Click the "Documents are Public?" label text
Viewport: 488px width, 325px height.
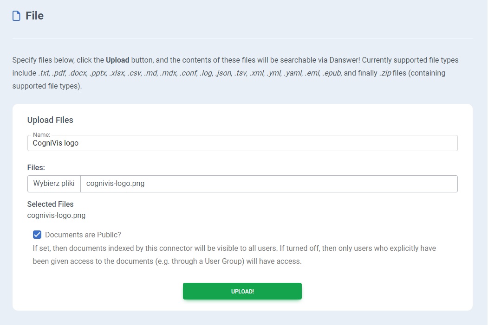83,235
